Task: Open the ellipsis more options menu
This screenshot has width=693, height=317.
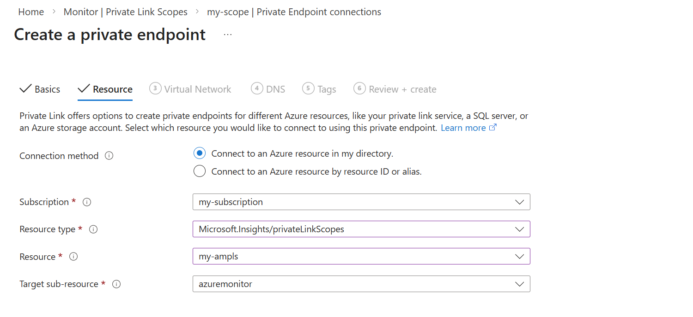Action: tap(228, 35)
